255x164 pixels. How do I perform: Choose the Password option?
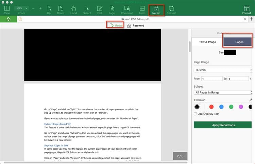tap(136, 25)
